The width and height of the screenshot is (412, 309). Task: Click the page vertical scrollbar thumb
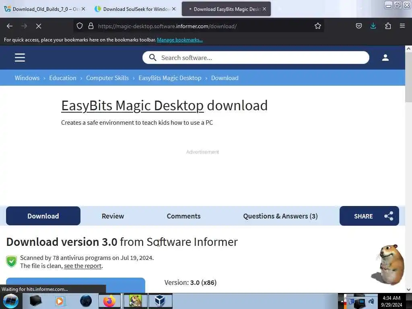(x=408, y=77)
